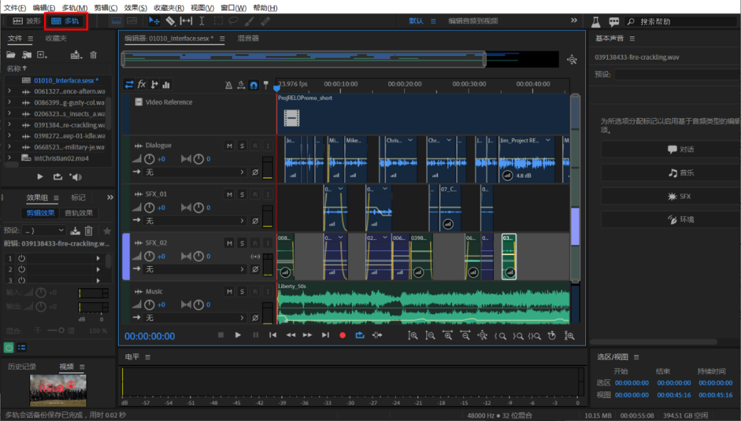
Task: Adjust SFX_01 track pan knob
Action: 198,208
